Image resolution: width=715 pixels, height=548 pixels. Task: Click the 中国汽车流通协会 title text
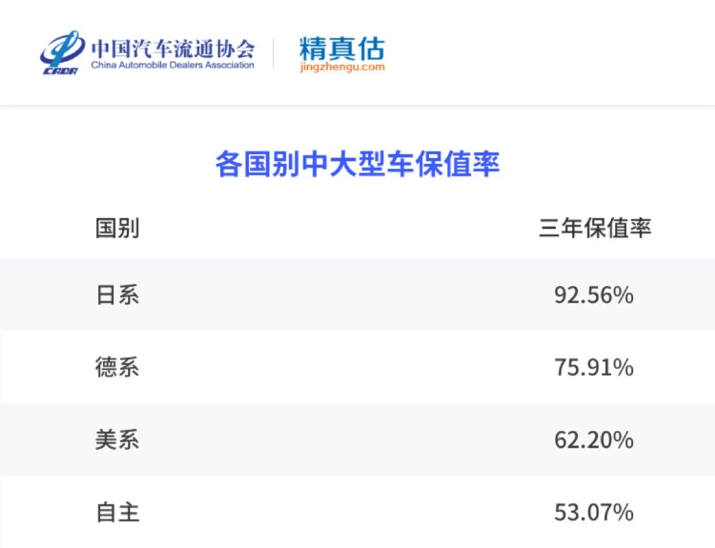172,47
